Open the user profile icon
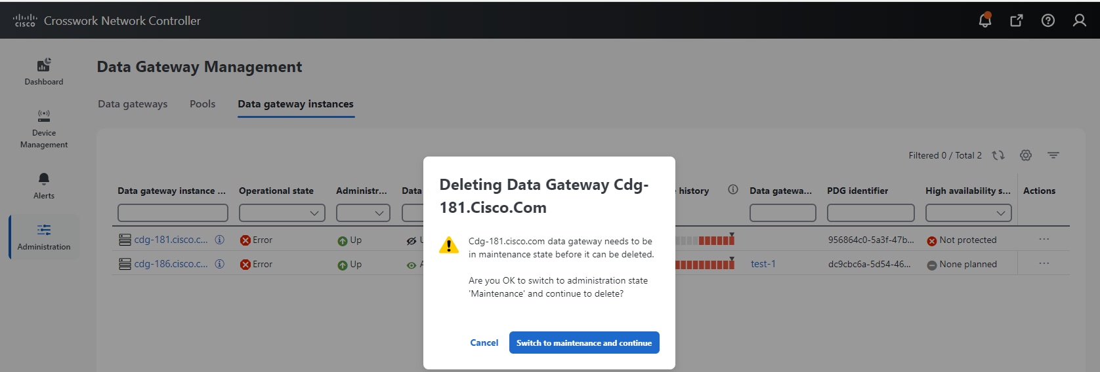Image resolution: width=1100 pixels, height=372 pixels. [1080, 20]
